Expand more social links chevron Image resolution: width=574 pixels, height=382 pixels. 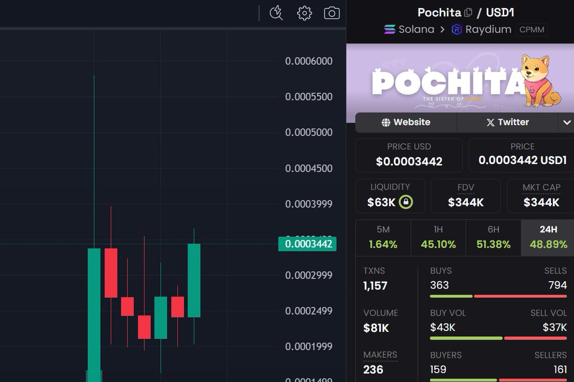coord(567,122)
